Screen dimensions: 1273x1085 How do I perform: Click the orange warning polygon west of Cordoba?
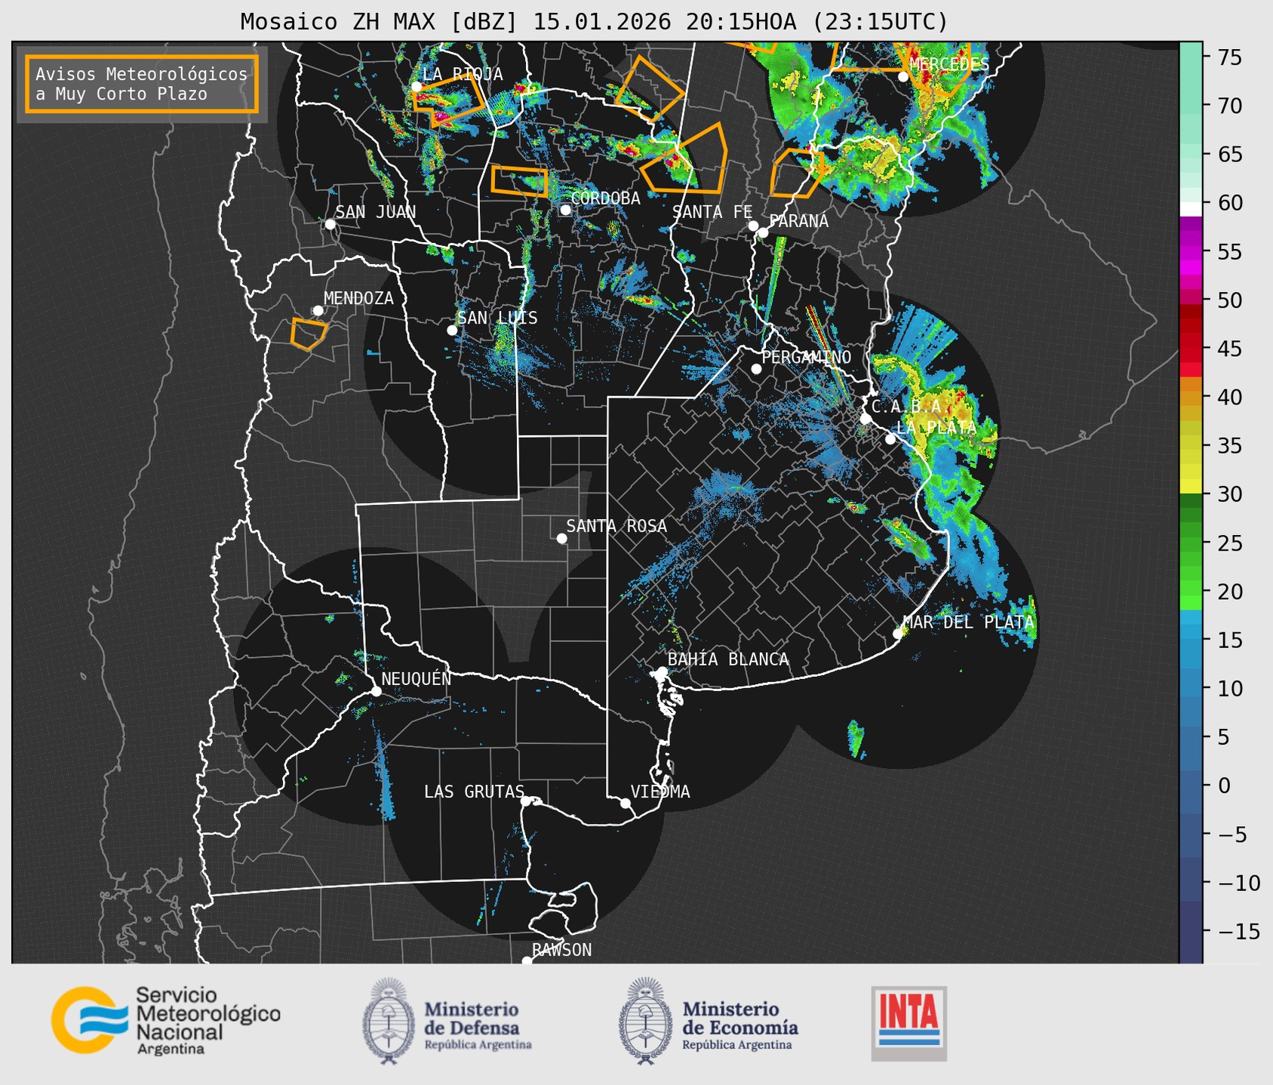click(519, 181)
